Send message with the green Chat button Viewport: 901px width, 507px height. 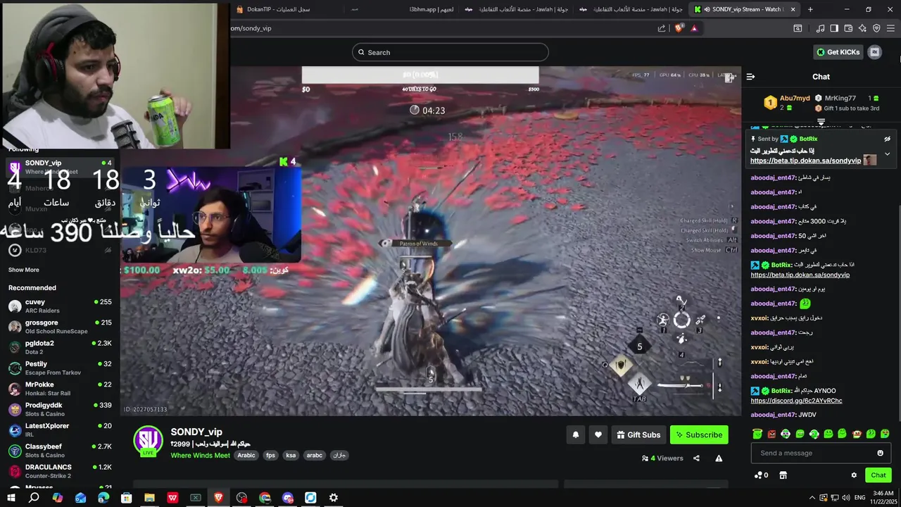point(878,475)
